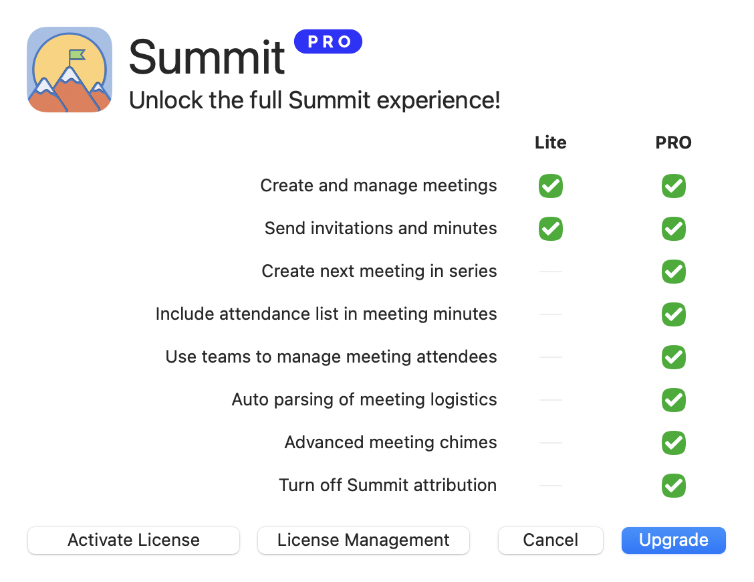Click the PRO checkmark for 'Include attendance list in meeting minutes'
Screen dimensions: 754x582
coord(673,314)
